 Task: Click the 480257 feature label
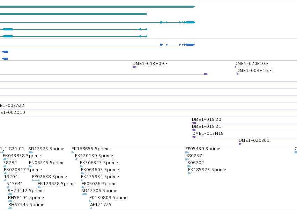[194, 156]
